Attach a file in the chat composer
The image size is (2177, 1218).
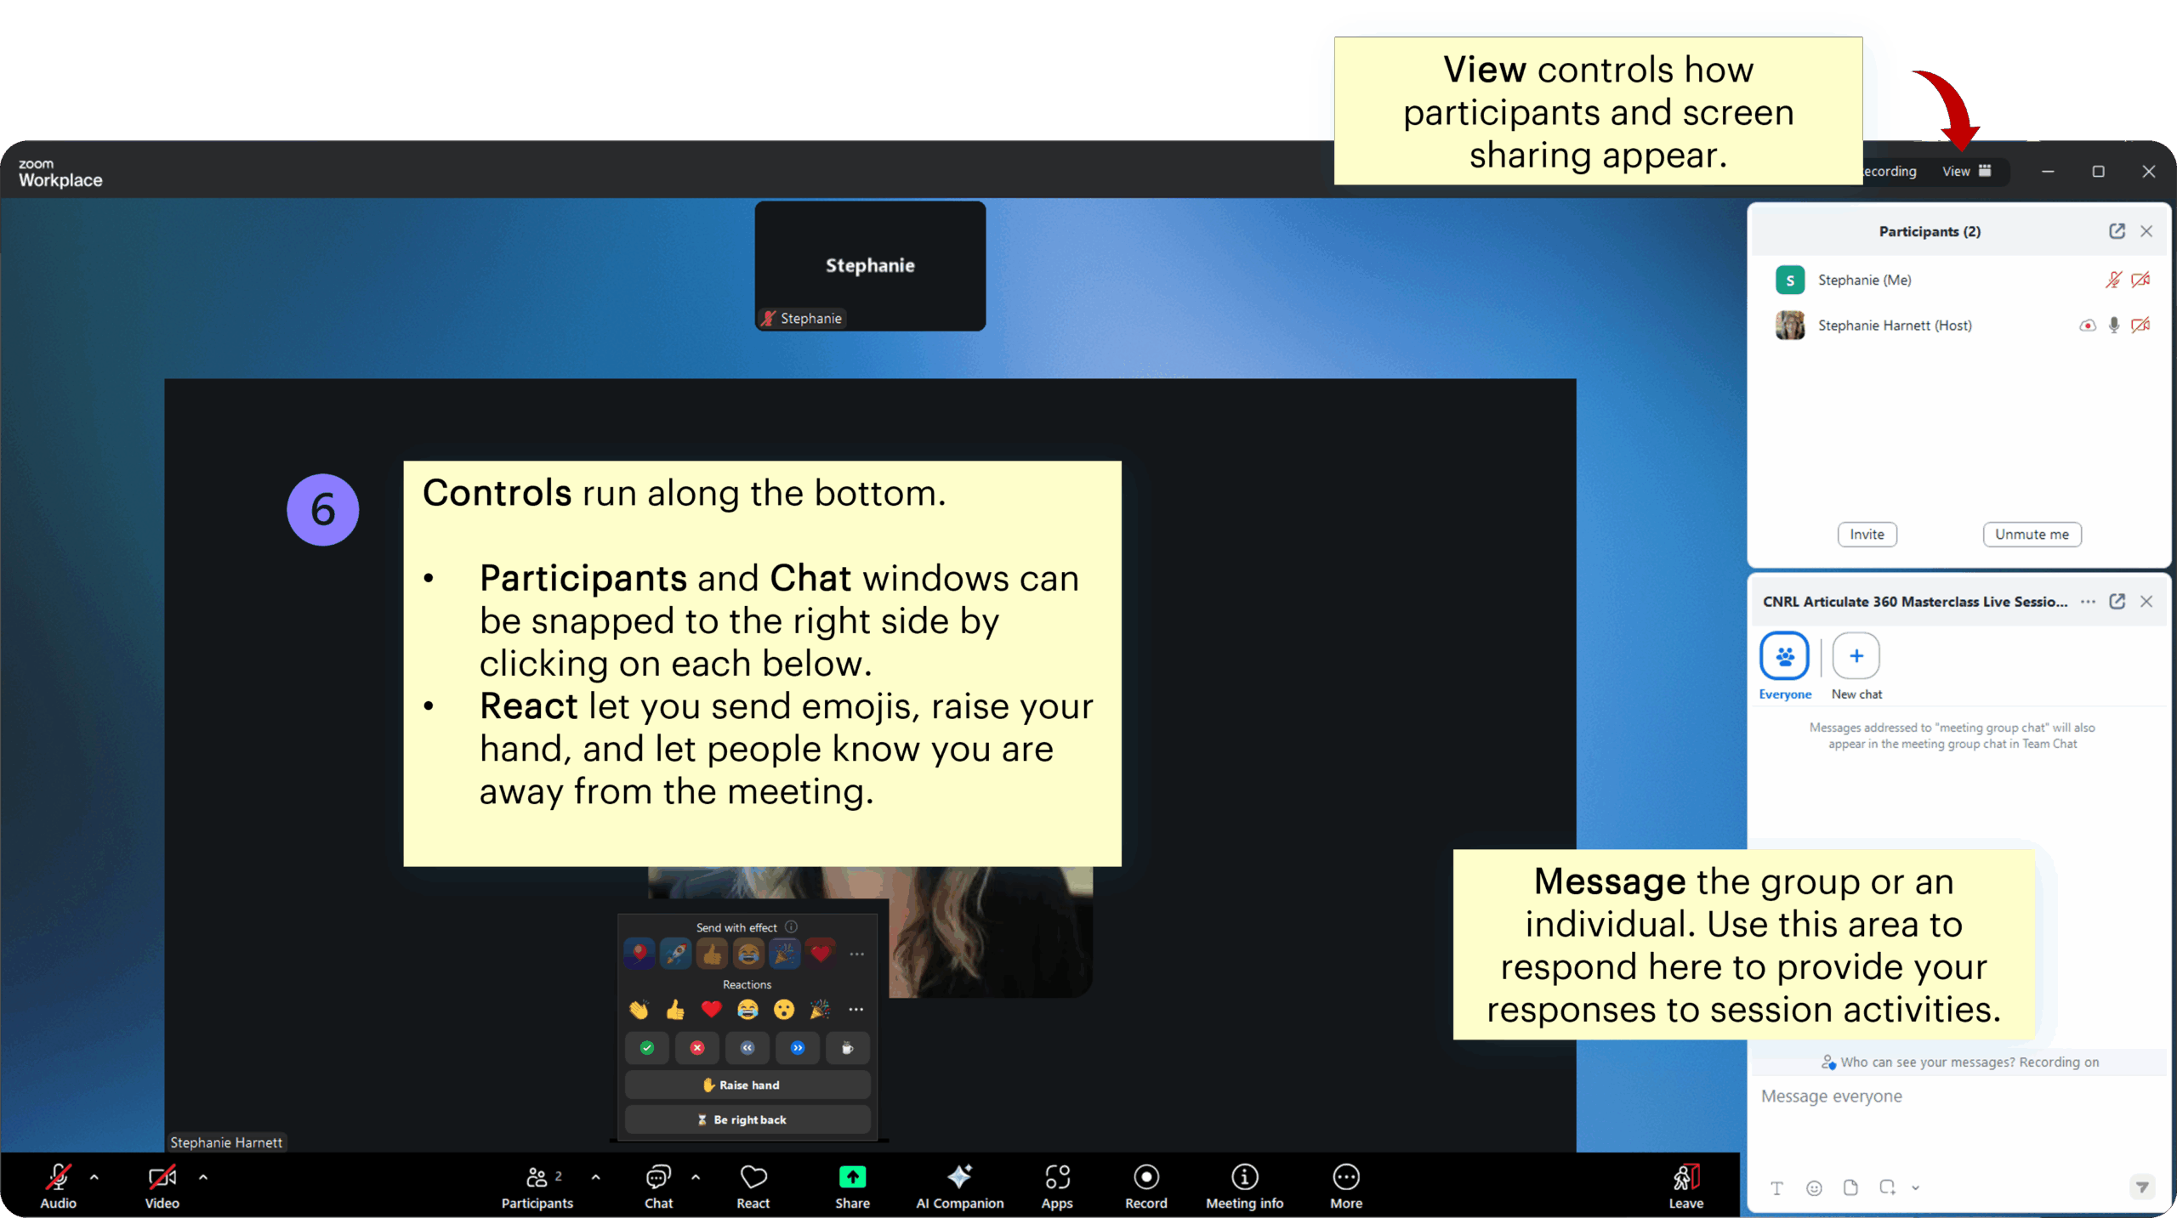click(1850, 1187)
